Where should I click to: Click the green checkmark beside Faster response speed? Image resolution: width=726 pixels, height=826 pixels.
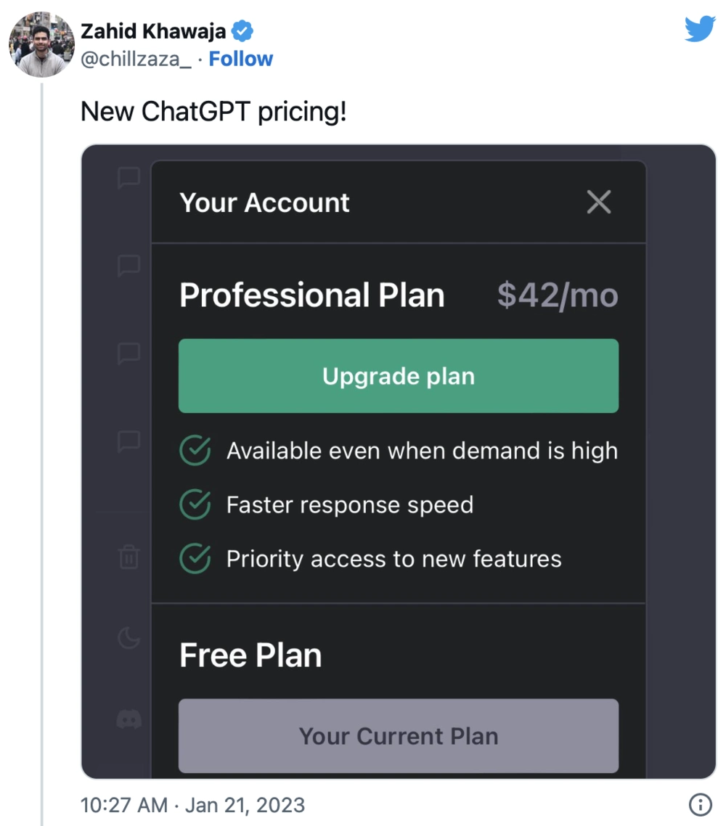[x=194, y=504]
